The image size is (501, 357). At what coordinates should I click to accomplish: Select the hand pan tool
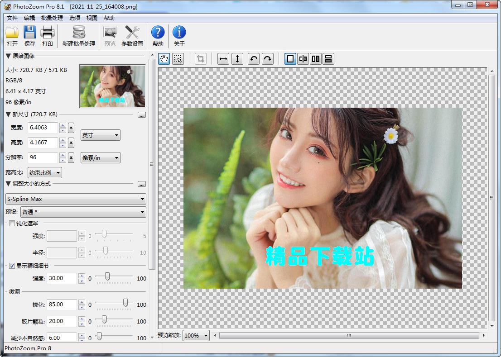point(164,59)
